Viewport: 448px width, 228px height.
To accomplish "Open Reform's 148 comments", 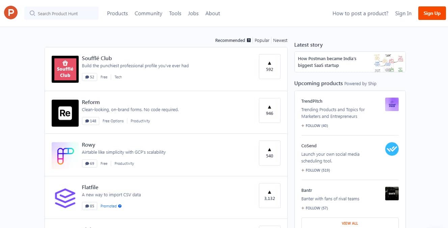I will (x=90, y=121).
